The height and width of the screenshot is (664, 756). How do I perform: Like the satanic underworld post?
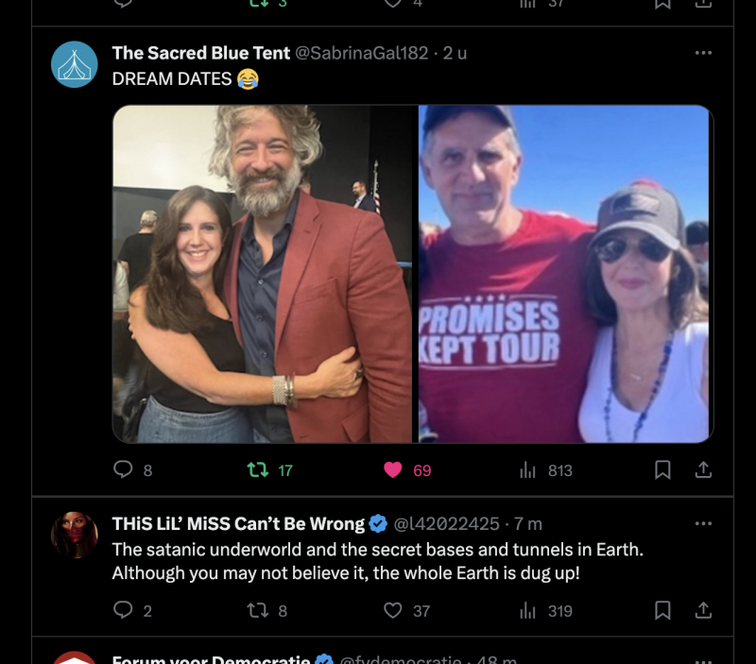pyautogui.click(x=393, y=610)
